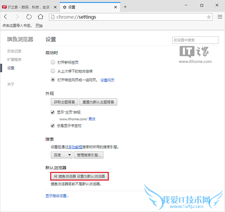Click 开始 to import bookmarks
225x212 pixels.
(39, 26)
